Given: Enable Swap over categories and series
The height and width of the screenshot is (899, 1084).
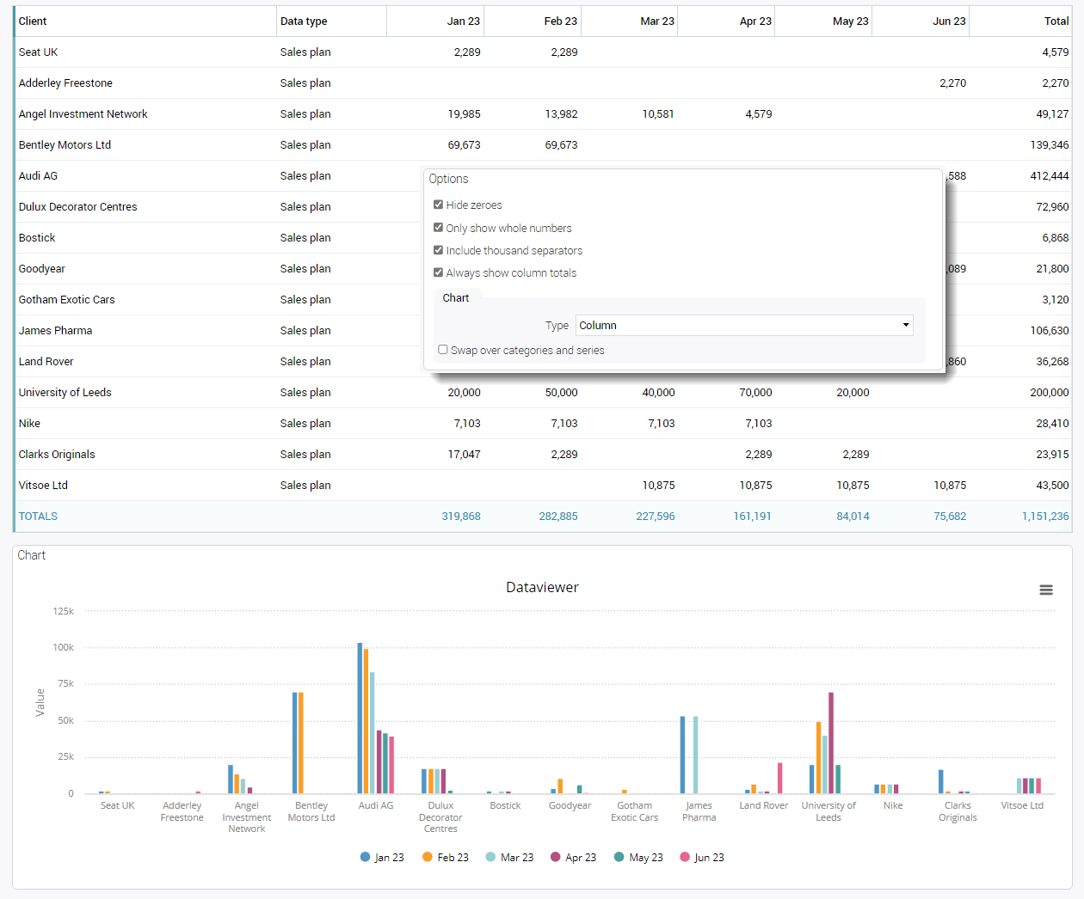Looking at the screenshot, I should 443,350.
